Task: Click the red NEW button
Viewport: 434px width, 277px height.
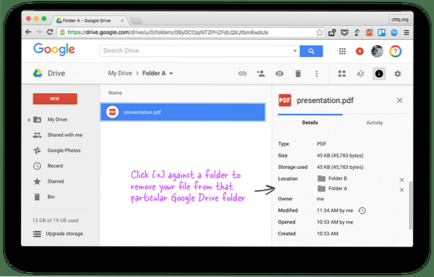Action: 55,99
